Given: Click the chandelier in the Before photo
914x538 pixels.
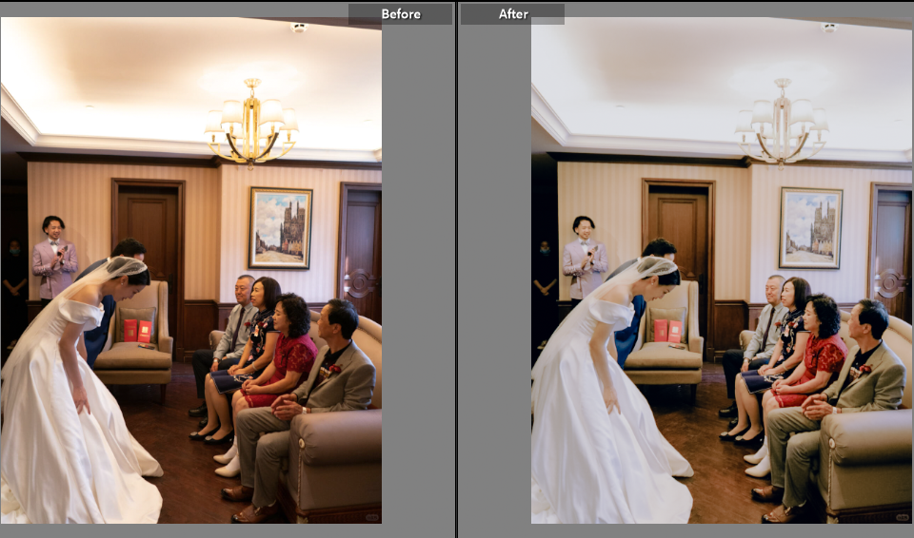Looking at the screenshot, I should coord(251,124).
